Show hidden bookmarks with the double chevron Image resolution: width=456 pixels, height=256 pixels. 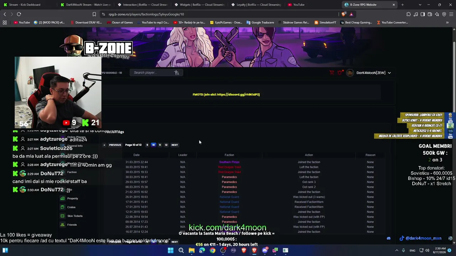(x=447, y=22)
